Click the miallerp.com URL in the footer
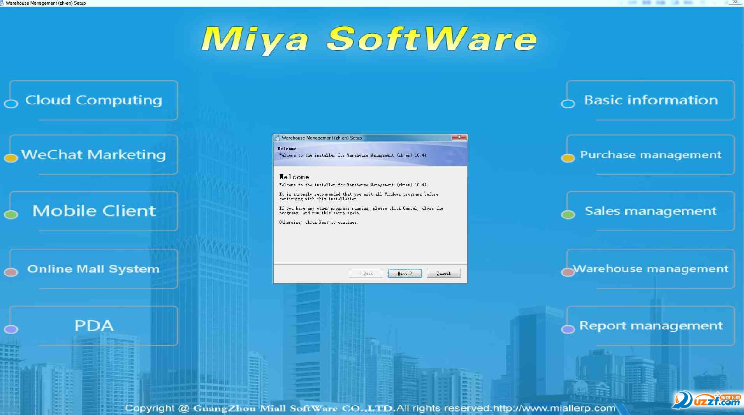The width and height of the screenshot is (744, 415). (x=554, y=408)
